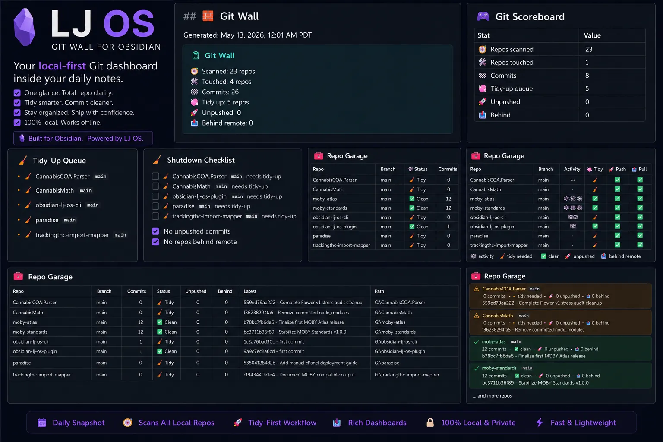Click 'obsidian-lj-os-cli' item in Tidy-Up Queue list

(58, 205)
